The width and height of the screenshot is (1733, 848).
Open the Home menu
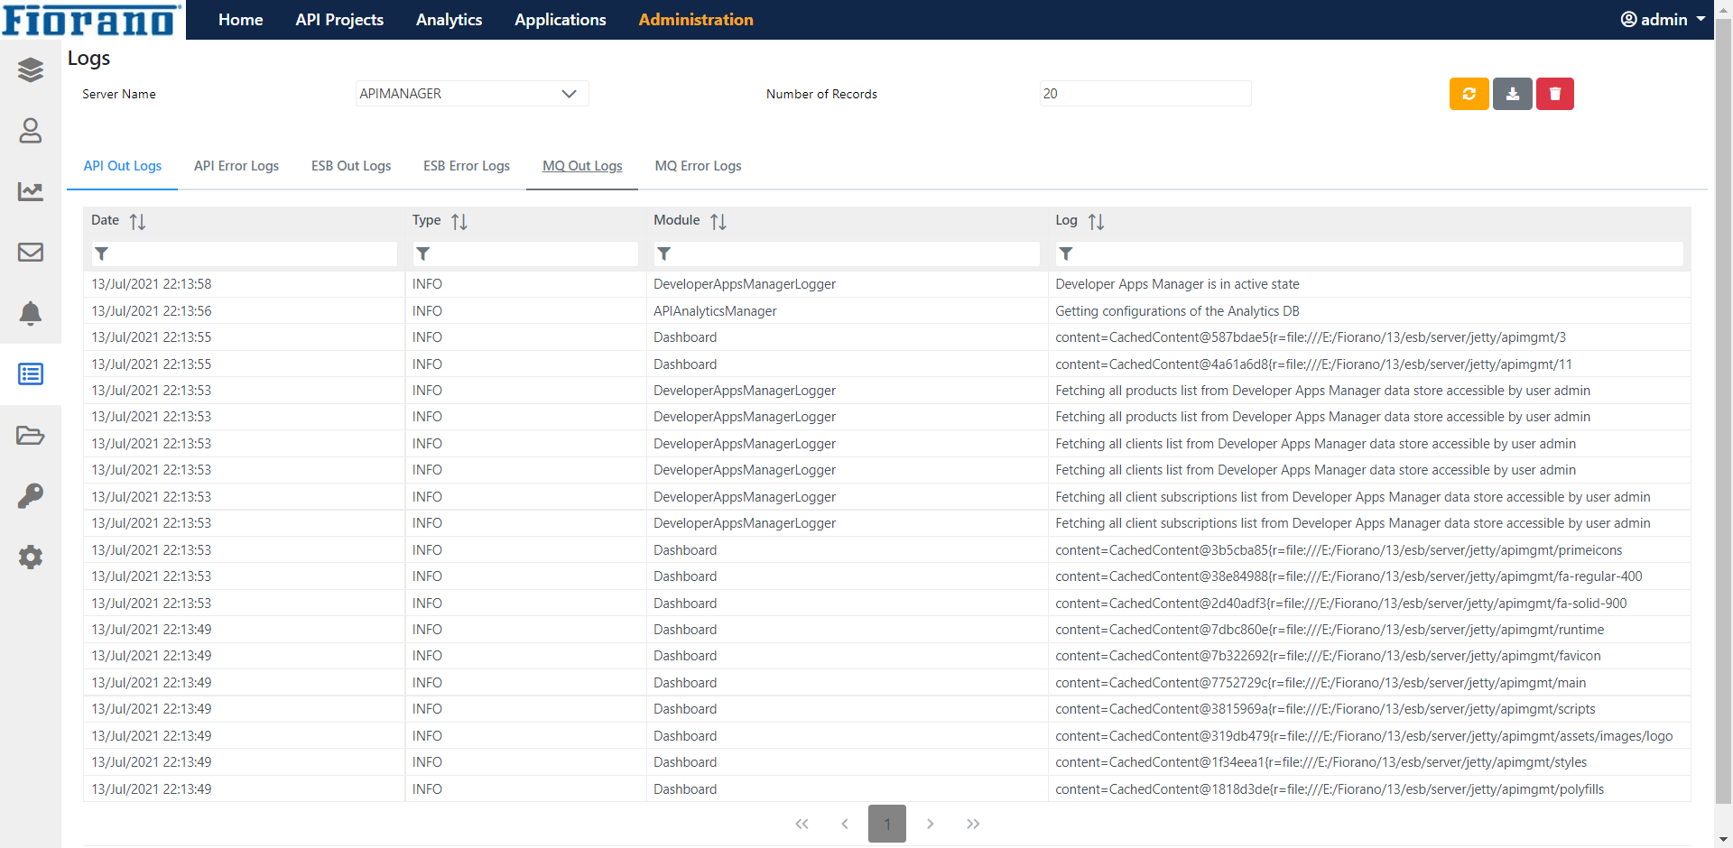pyautogui.click(x=241, y=20)
